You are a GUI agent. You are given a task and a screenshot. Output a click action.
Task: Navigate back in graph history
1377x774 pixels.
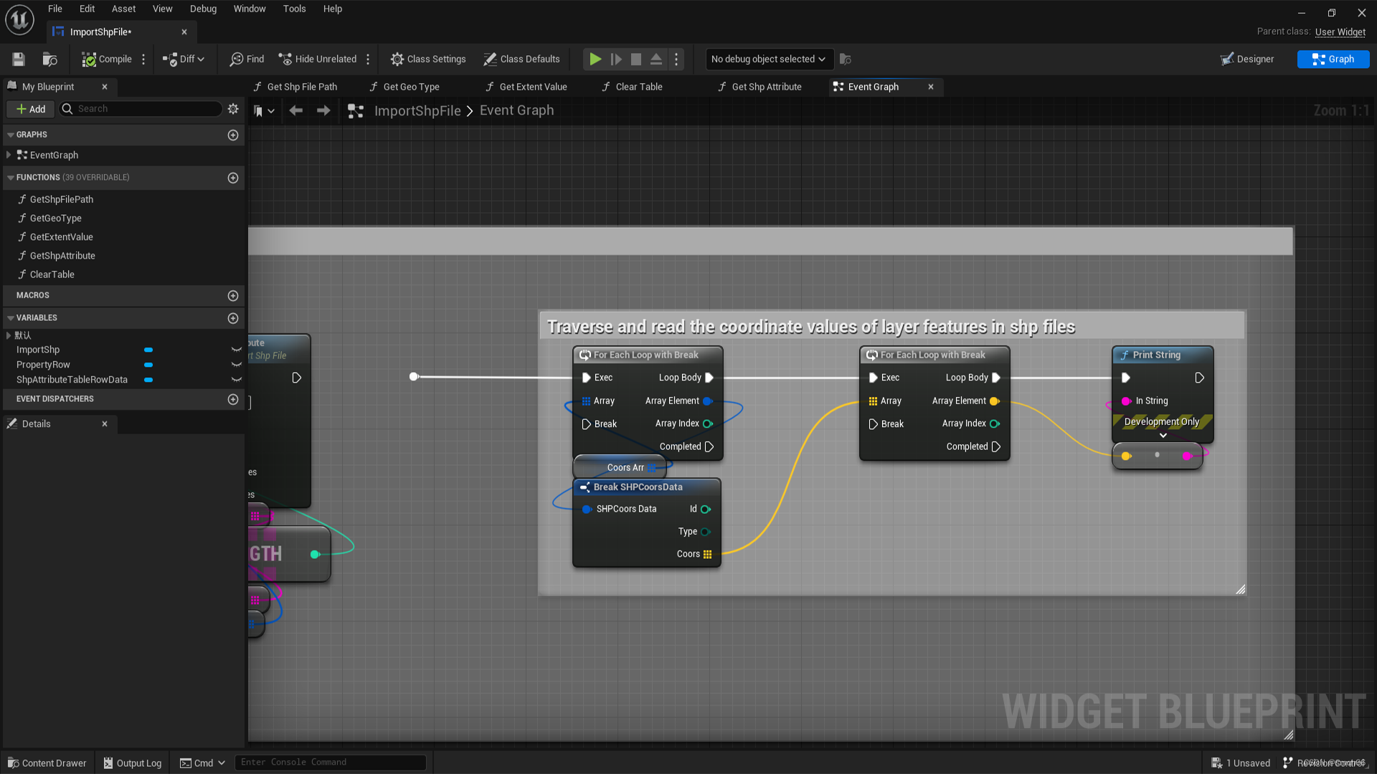pos(295,110)
